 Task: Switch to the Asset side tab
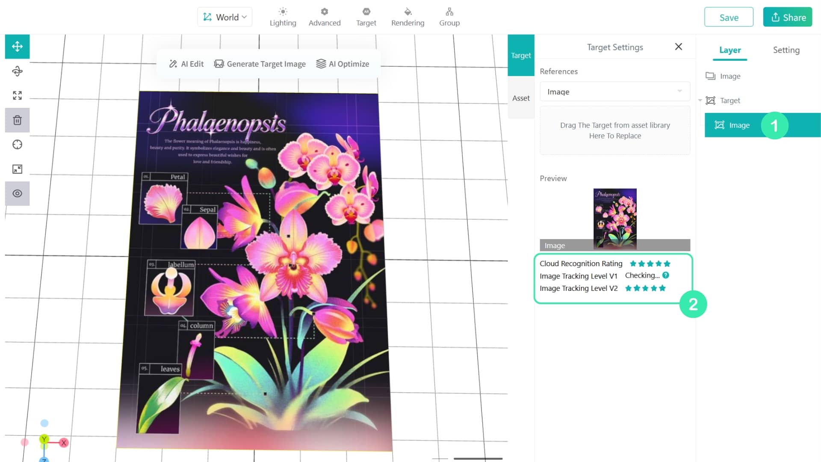pyautogui.click(x=521, y=98)
